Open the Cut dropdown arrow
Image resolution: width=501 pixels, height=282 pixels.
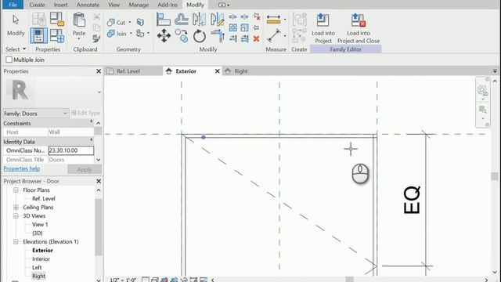click(130, 23)
